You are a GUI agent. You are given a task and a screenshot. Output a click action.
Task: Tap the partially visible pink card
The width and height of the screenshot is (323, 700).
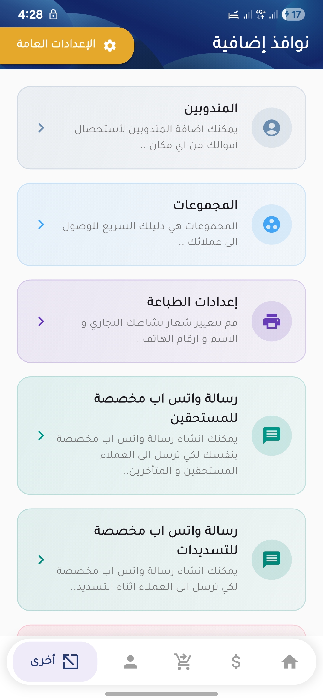tap(161, 630)
